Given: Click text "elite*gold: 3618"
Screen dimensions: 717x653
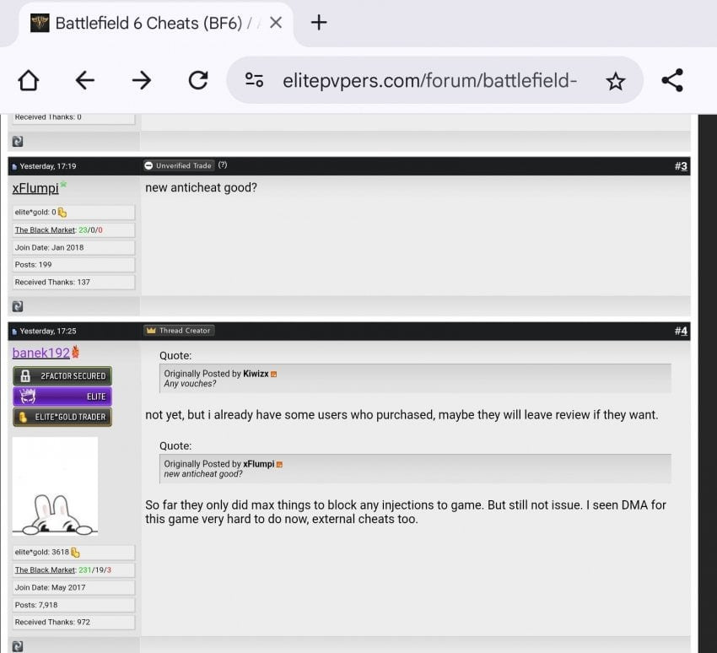Looking at the screenshot, I should coord(42,552).
